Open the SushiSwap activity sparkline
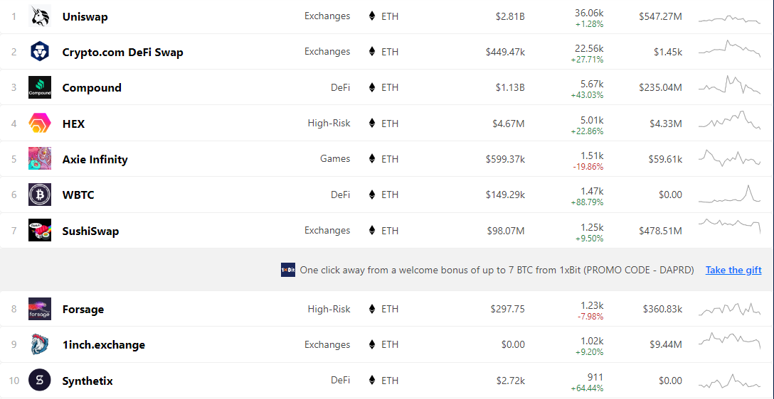 click(730, 226)
